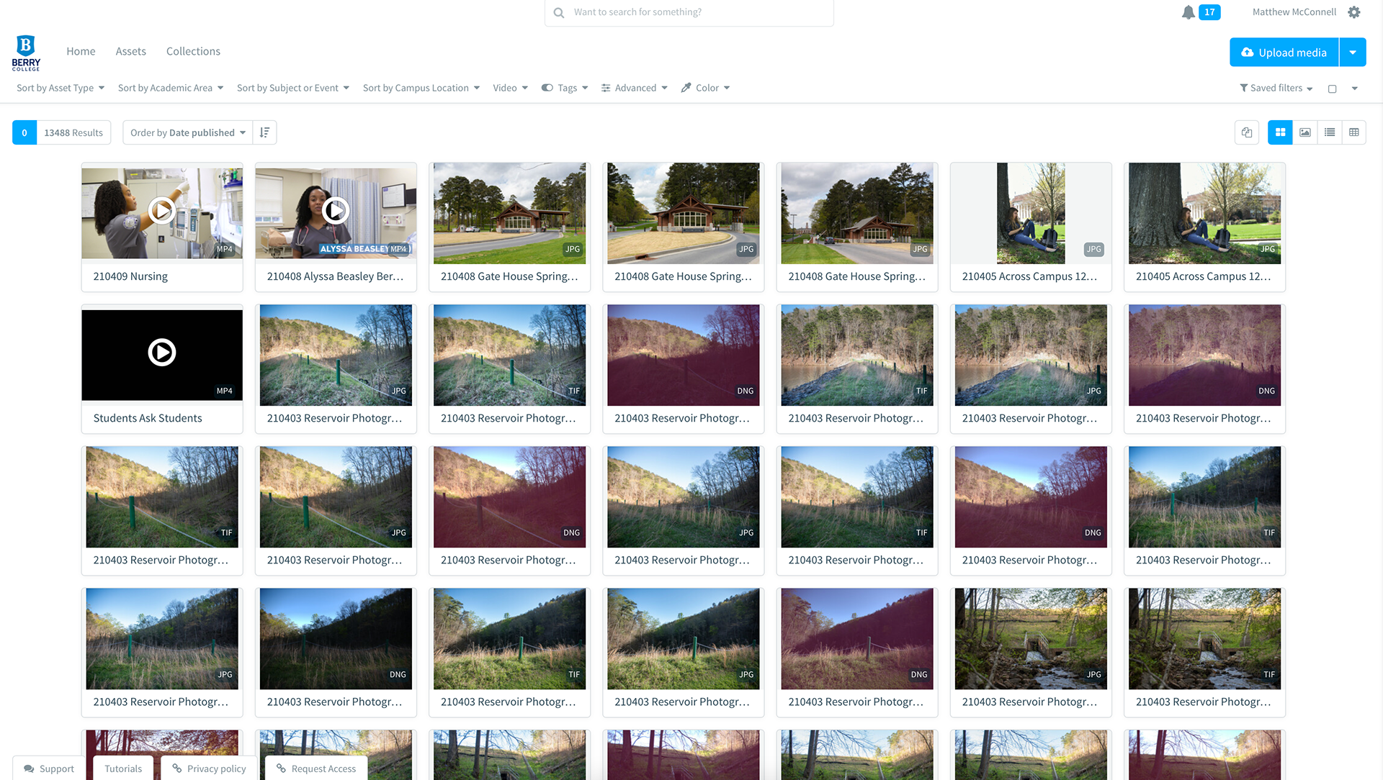
Task: Click the Request Access link
Action: (316, 768)
